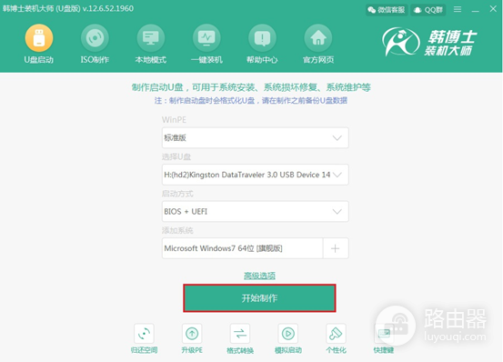Click the 归还空间 restore space icon
Screen dimensions: 503x362
click(144, 334)
